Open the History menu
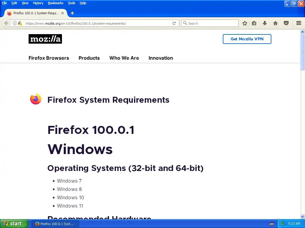Image resolution: width=305 pixels, height=228 pixels. [x=38, y=3]
